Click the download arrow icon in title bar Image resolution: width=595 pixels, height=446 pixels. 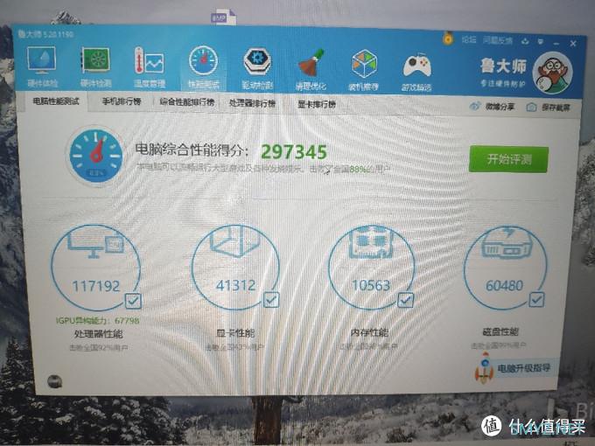(x=525, y=41)
